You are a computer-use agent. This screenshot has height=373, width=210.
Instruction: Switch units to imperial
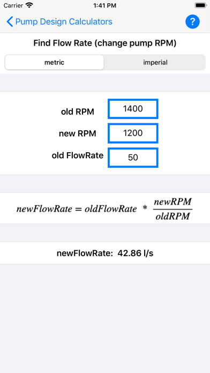pyautogui.click(x=155, y=62)
